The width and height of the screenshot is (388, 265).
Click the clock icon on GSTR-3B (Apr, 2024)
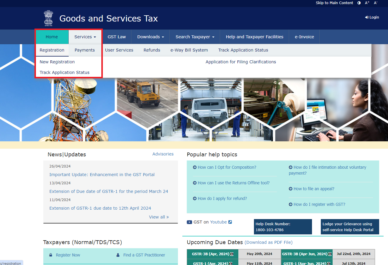[232, 254]
